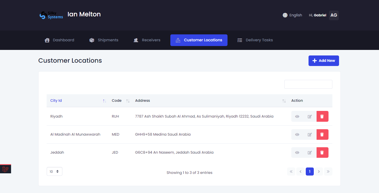Screen dimensions: 379x193
Task: Switch to the Shipments tab
Action: [104, 40]
